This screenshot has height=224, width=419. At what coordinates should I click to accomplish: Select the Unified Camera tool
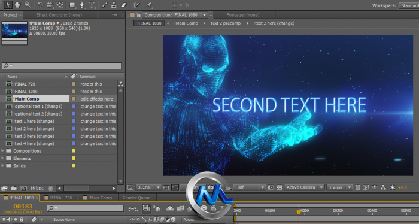[50, 5]
